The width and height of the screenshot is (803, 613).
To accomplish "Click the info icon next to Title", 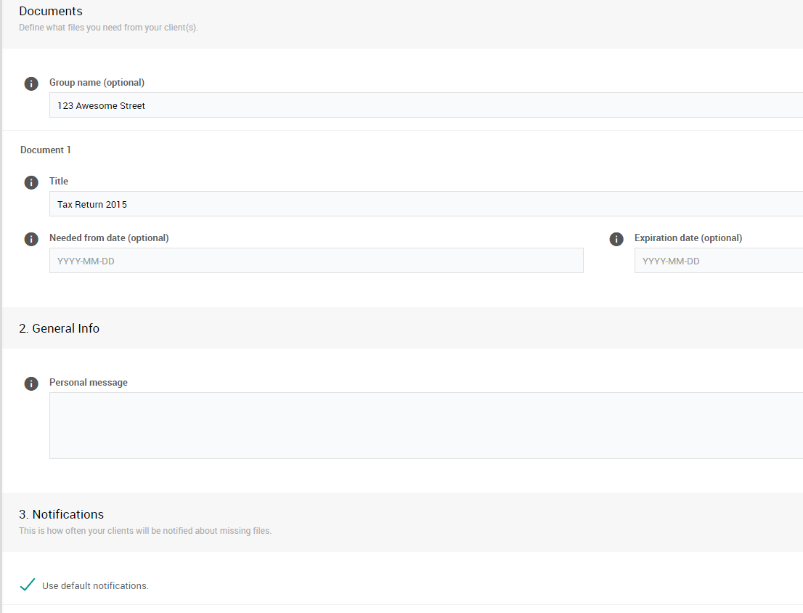I will click(31, 182).
